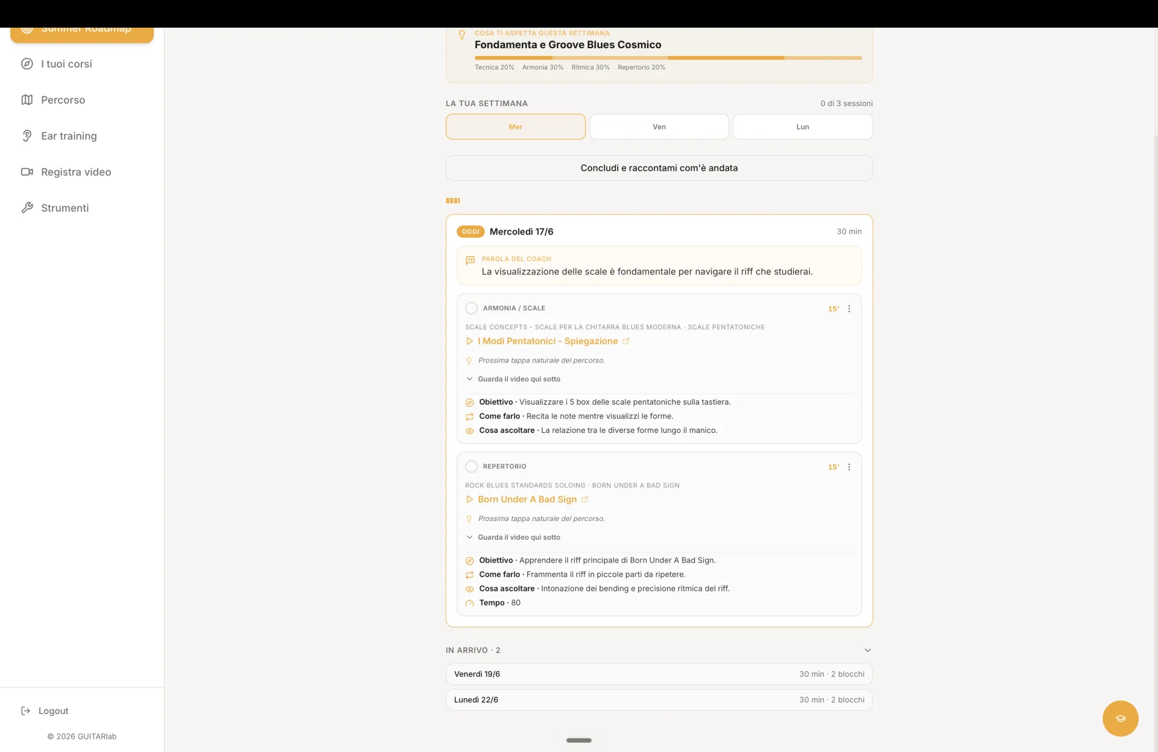This screenshot has width=1158, height=752.
Task: Expand Guarda il video under I Modi Pentatonici
Action: (513, 379)
